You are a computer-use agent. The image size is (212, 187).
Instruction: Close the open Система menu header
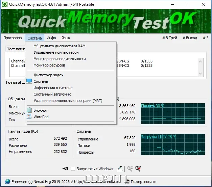coord(34,38)
